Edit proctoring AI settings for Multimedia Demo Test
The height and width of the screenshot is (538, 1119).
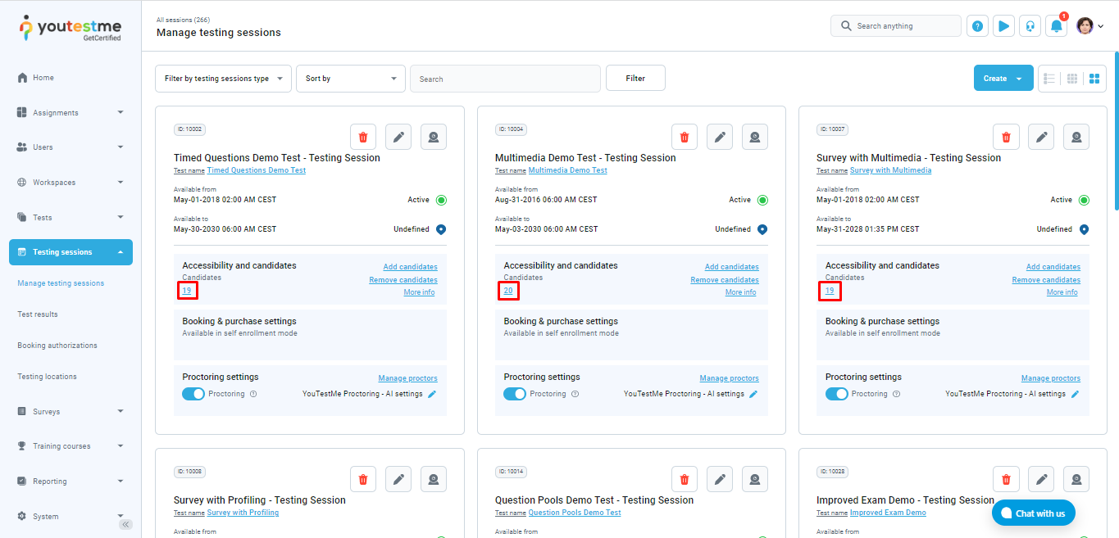(x=753, y=394)
